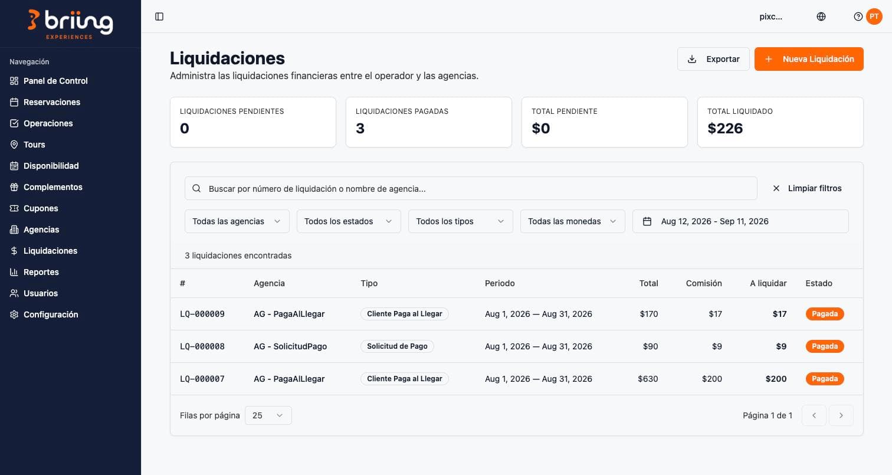
Task: Click the Reservaciones calendar icon
Action: tap(14, 102)
